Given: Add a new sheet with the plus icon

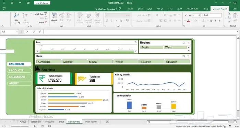Looking at the screenshot, I should tap(107, 122).
